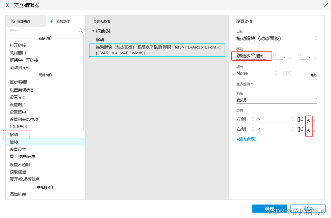Viewport: 331px width, 218px height.
Task: Click the Axure logo in title bar
Action: (x=8, y=5)
